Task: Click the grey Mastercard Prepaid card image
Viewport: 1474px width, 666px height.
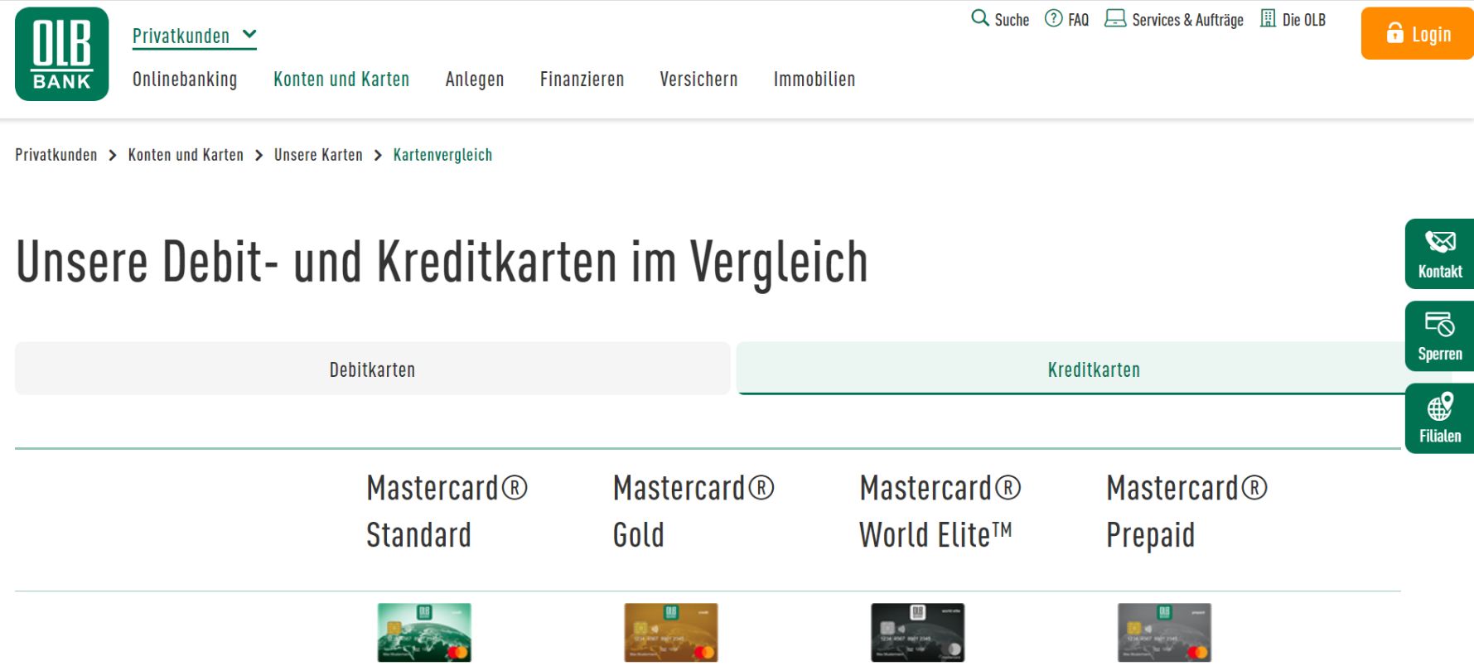Action: 1164,632
